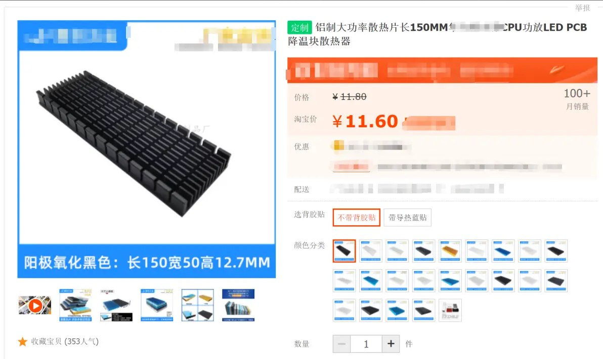603x359 pixels.
Task: Select the blue heatsink swatch in first row
Action: (503, 251)
